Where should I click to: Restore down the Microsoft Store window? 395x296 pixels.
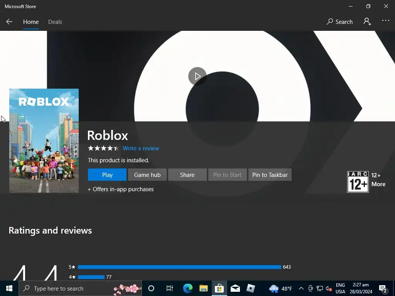pos(368,6)
